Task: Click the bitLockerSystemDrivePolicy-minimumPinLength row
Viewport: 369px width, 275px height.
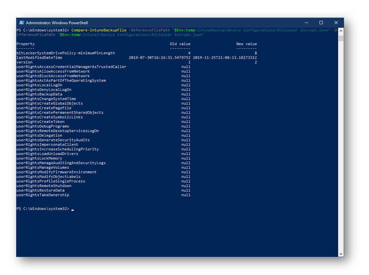Action: (137, 53)
